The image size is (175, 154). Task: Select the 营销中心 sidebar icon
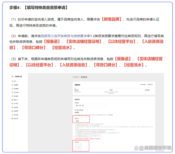point(12,100)
